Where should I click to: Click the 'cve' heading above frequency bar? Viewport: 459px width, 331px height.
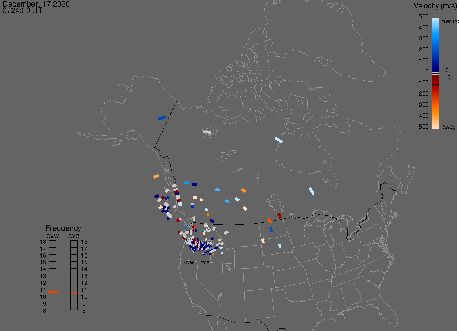(x=74, y=235)
